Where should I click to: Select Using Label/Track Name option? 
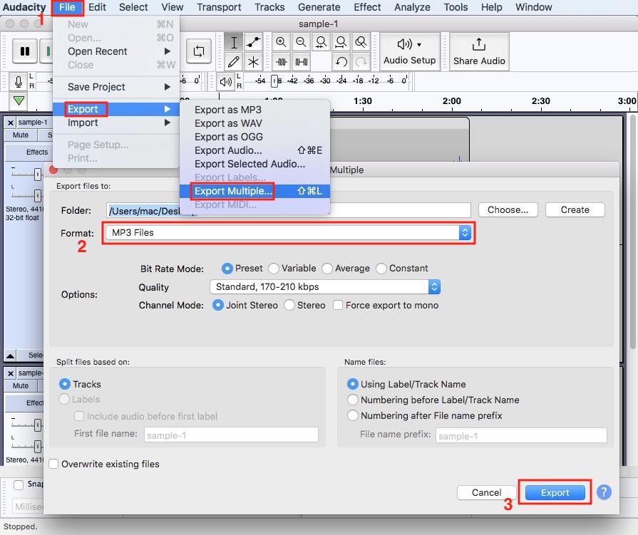(352, 384)
